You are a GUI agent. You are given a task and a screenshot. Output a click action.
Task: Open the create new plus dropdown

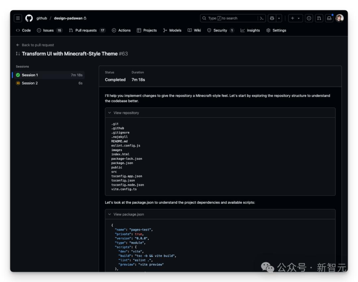click(x=295, y=18)
